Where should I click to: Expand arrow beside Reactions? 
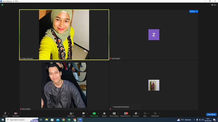pyautogui.click(x=139, y=114)
